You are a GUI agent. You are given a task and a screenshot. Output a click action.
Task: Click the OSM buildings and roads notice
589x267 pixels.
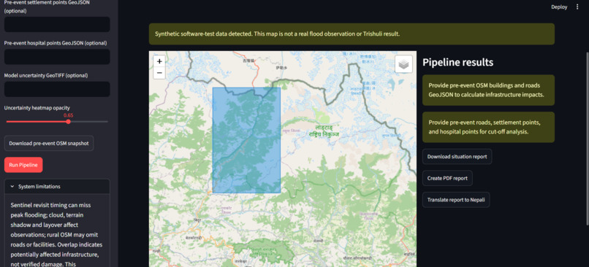(488, 90)
